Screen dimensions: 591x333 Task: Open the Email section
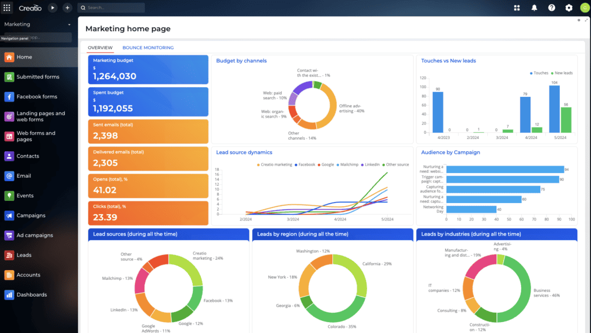(x=25, y=176)
